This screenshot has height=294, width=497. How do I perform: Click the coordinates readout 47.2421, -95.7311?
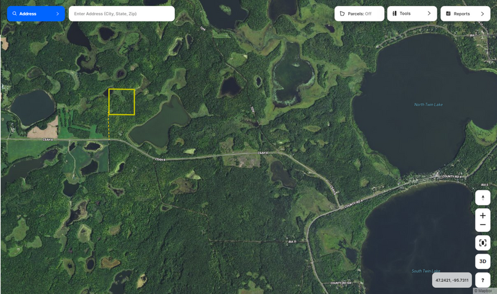point(452,280)
